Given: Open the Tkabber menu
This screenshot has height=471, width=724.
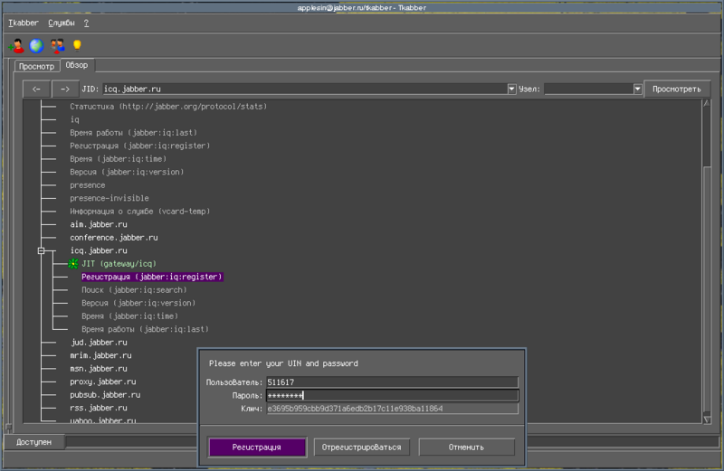Looking at the screenshot, I should pos(24,22).
